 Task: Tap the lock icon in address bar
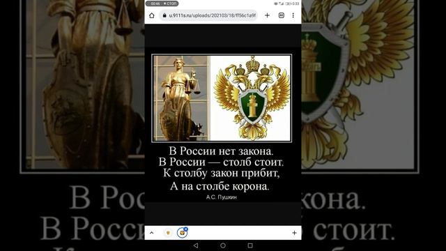point(164,15)
